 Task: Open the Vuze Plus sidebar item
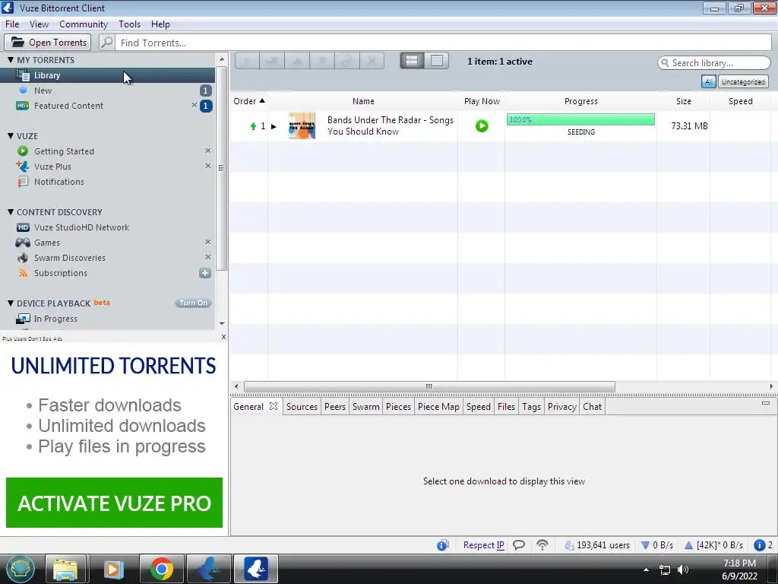tap(52, 167)
